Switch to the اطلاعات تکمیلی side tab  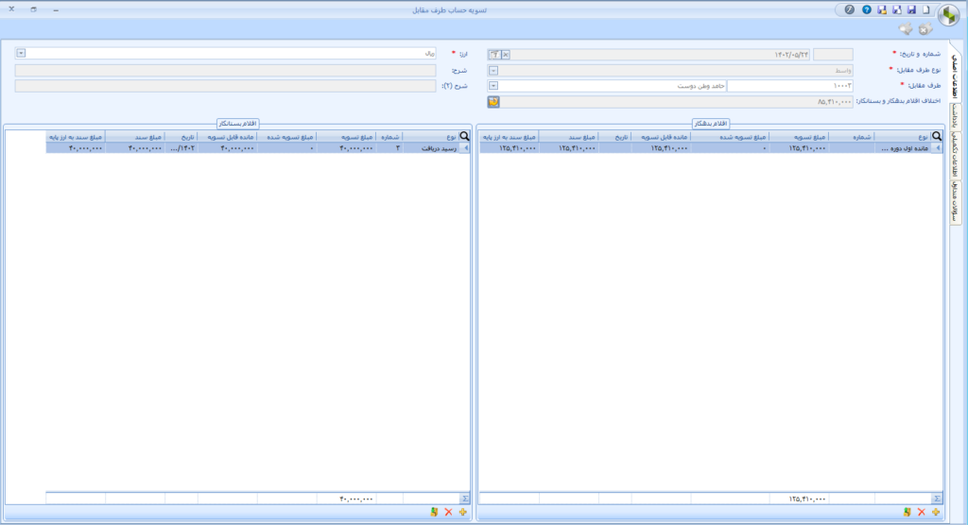(955, 155)
